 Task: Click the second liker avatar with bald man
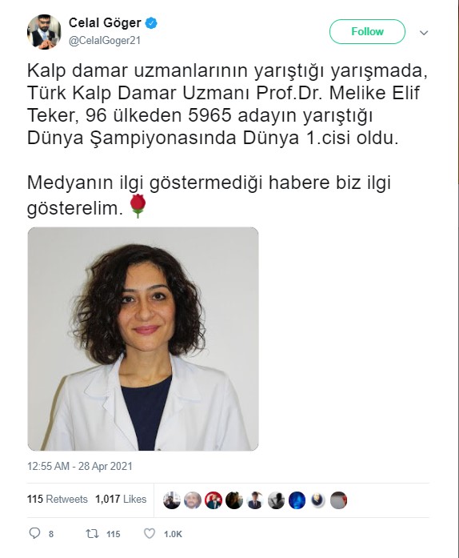(x=193, y=500)
